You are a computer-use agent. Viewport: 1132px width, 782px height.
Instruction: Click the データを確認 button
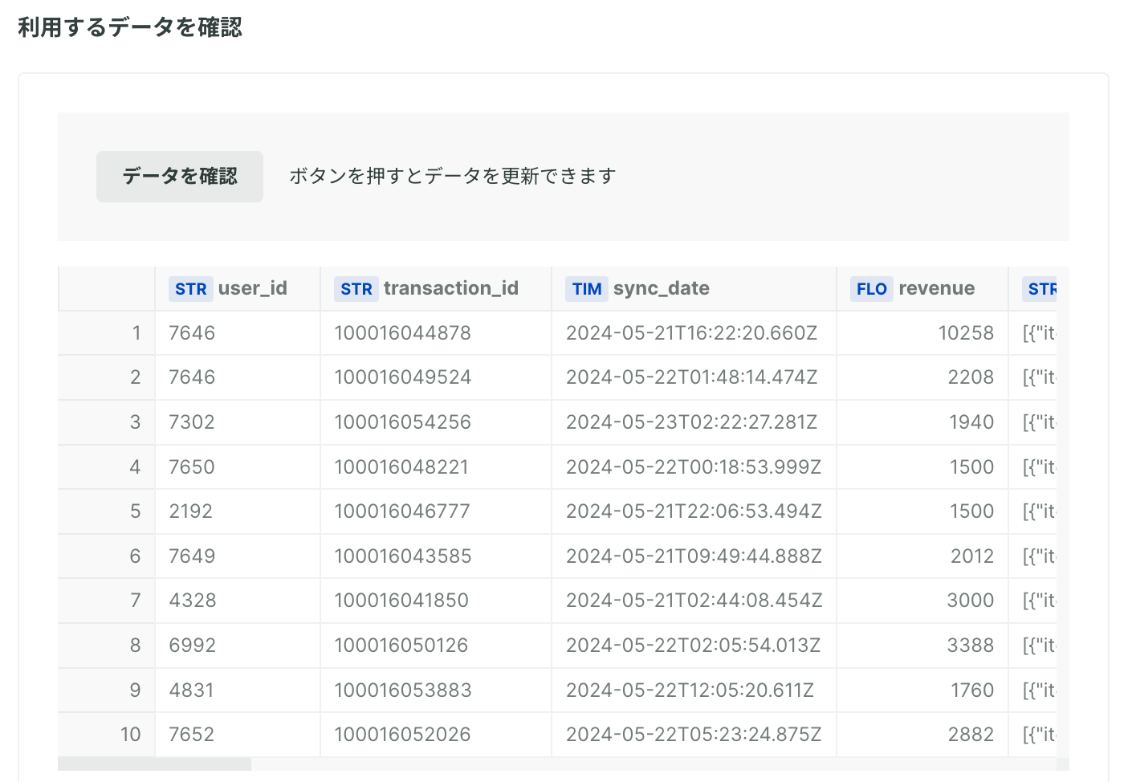click(180, 177)
